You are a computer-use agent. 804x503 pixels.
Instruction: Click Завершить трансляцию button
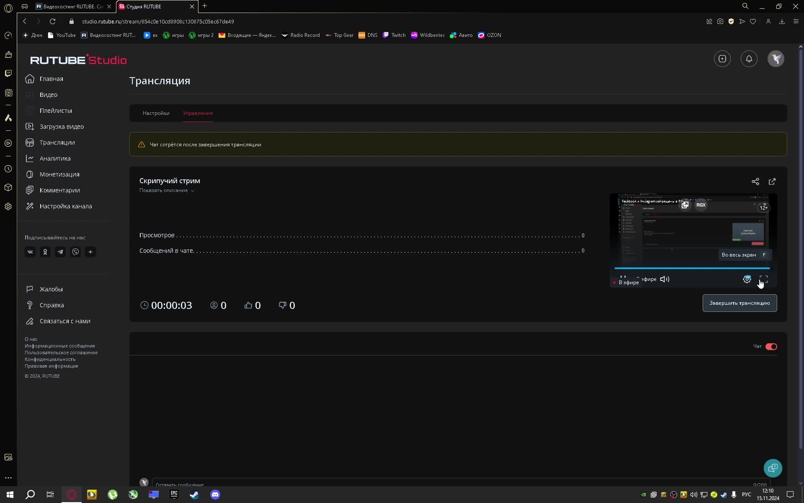pos(740,303)
